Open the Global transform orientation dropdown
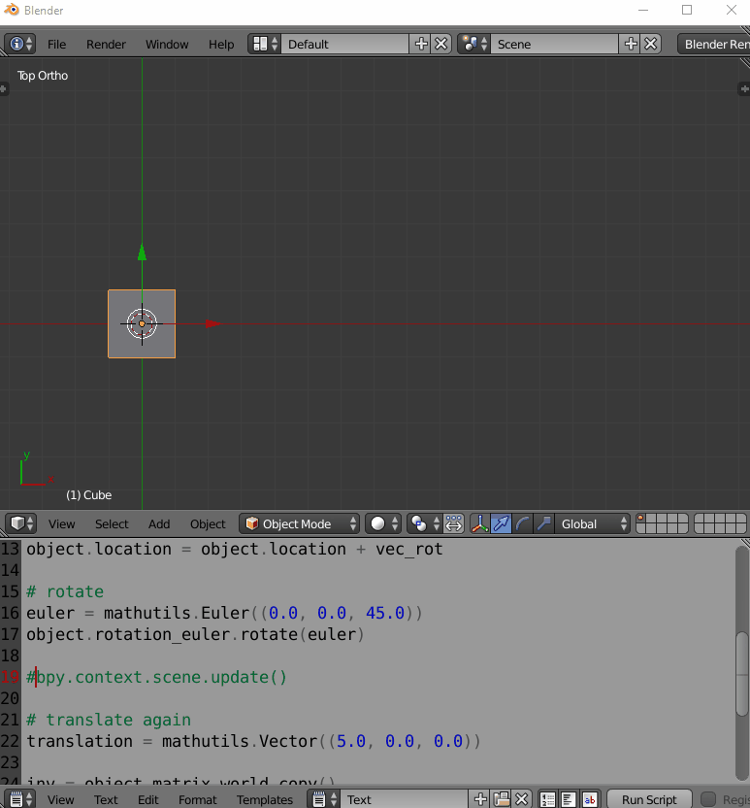Image resolution: width=750 pixels, height=808 pixels. (x=592, y=523)
